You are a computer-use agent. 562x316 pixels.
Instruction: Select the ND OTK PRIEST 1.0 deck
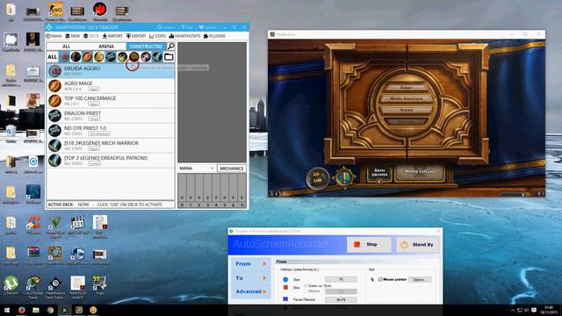111,131
